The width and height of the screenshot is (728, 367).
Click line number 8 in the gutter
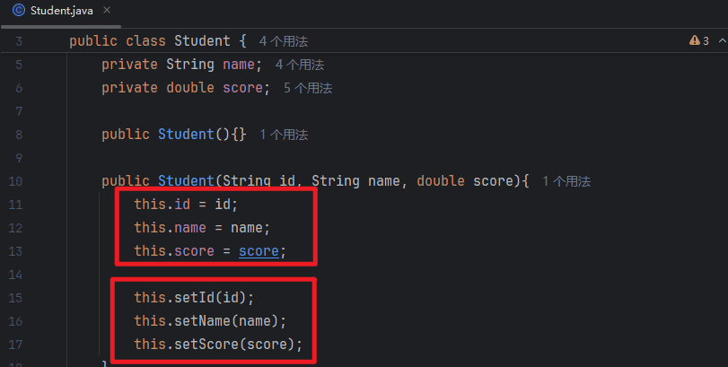pyautogui.click(x=19, y=135)
